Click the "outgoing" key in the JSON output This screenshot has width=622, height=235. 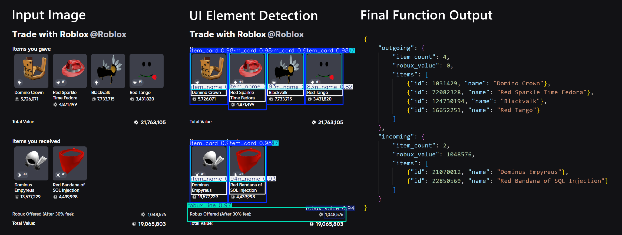[x=396, y=48]
